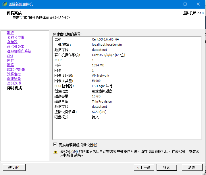Select the current 即将完成 step in sidebar
This screenshot has height=175, width=206.
(15, 88)
